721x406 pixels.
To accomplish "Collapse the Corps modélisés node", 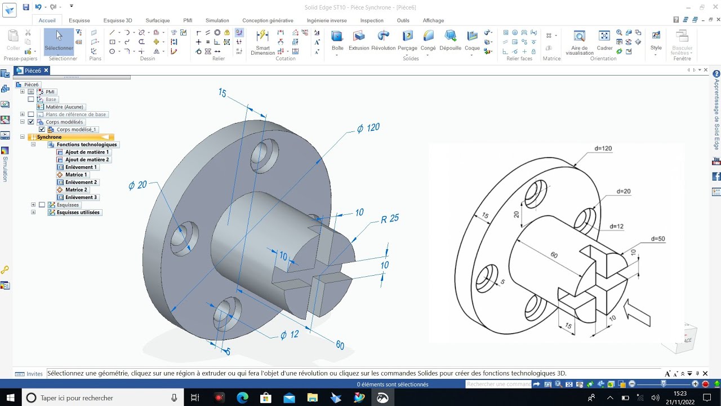I will 23,122.
